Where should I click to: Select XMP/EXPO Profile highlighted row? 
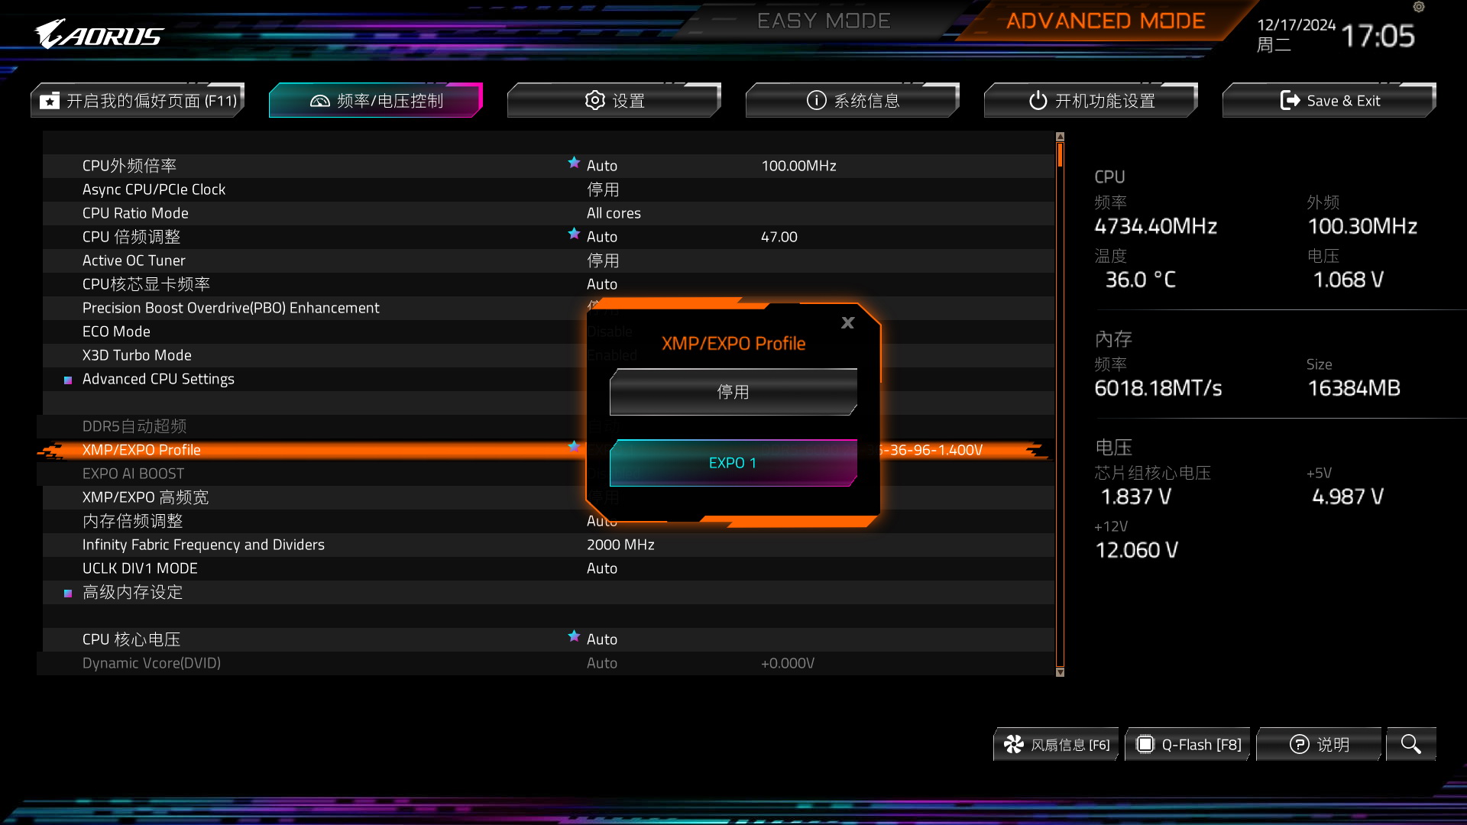[x=546, y=450]
